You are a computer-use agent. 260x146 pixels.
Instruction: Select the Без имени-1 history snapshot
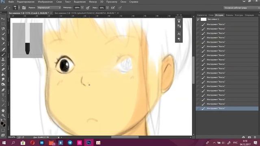227,19
